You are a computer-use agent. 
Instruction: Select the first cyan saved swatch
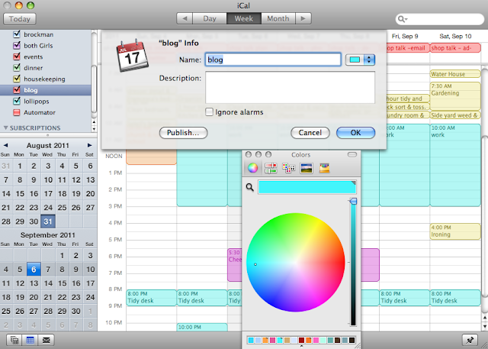251,340
